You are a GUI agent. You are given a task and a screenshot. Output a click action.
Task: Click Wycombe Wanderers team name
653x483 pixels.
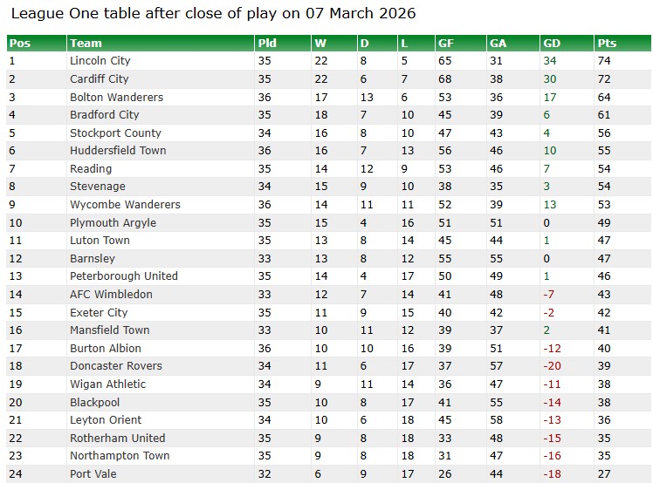pos(125,204)
